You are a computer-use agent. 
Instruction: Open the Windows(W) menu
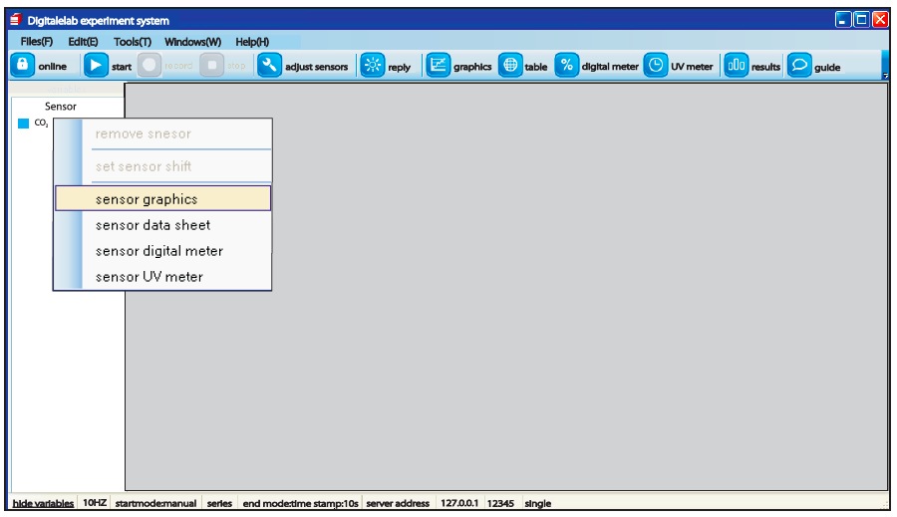point(192,42)
